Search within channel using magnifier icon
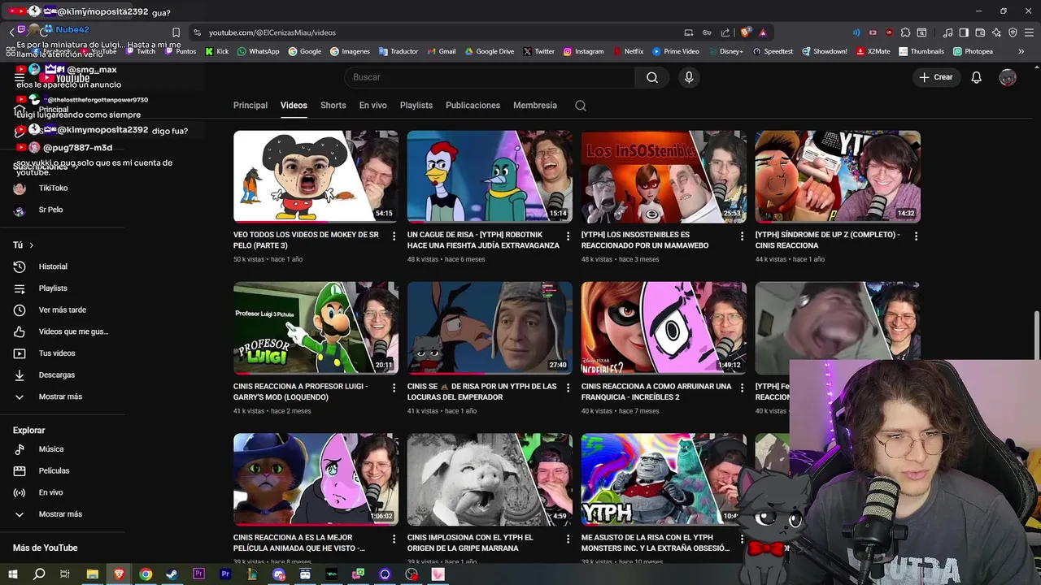This screenshot has height=585, width=1041. (x=580, y=106)
